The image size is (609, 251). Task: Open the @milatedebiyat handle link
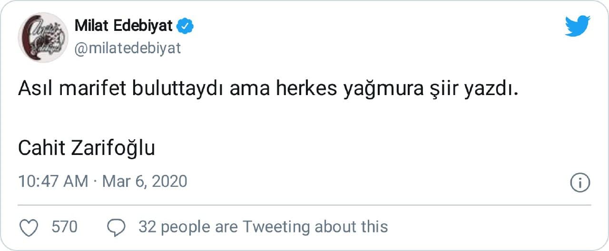coord(128,48)
